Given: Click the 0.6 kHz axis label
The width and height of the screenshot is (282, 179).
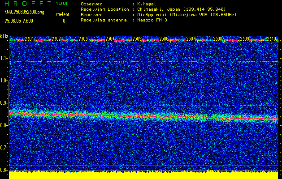Looking at the screenshot, I should 4,170.
